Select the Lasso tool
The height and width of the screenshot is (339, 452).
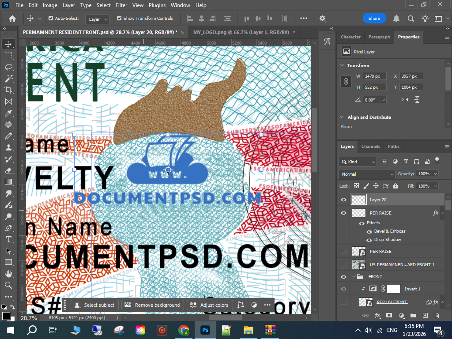click(8, 67)
